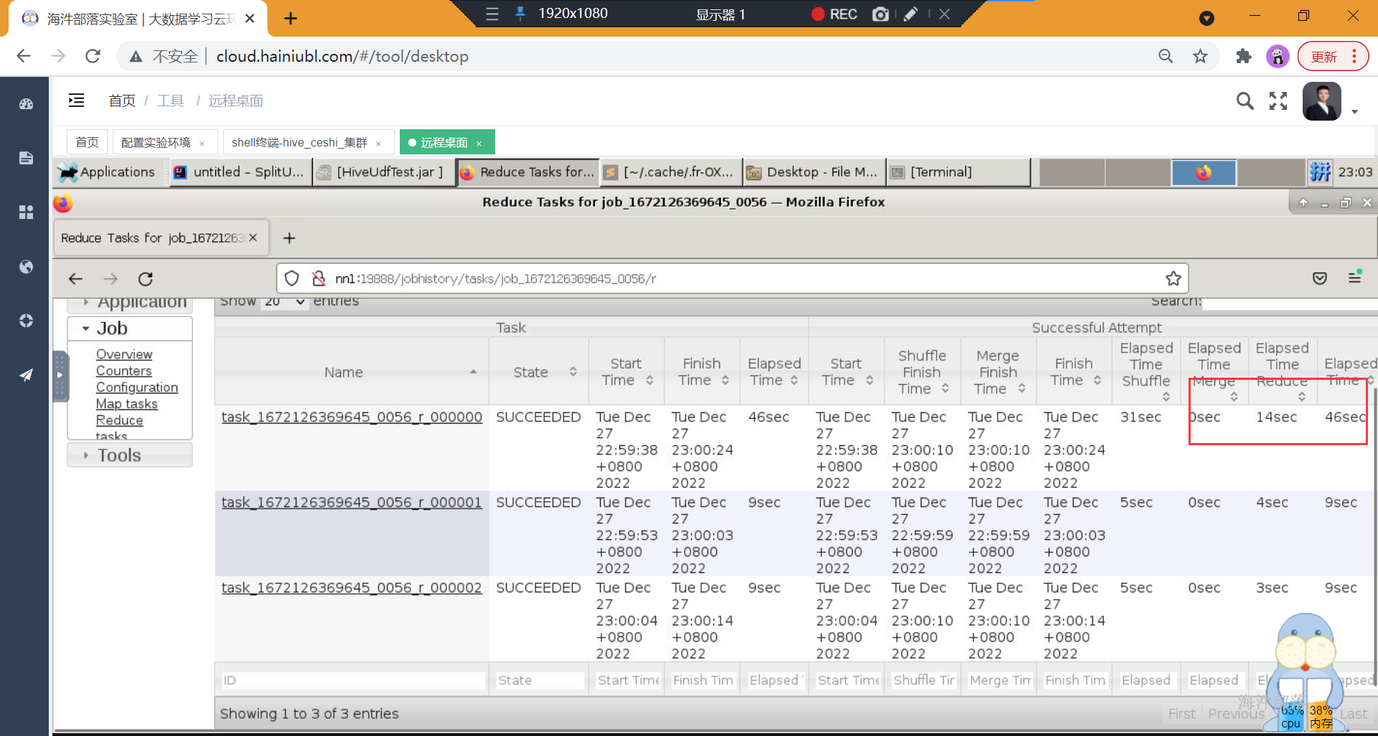
Task: Toggle fullscreen expand icon
Action: (x=1278, y=101)
